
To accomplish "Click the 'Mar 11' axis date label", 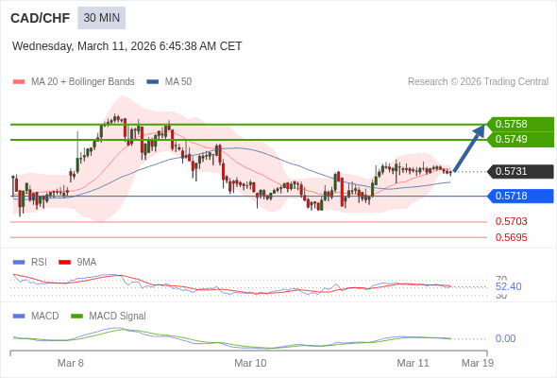I will pyautogui.click(x=413, y=363).
